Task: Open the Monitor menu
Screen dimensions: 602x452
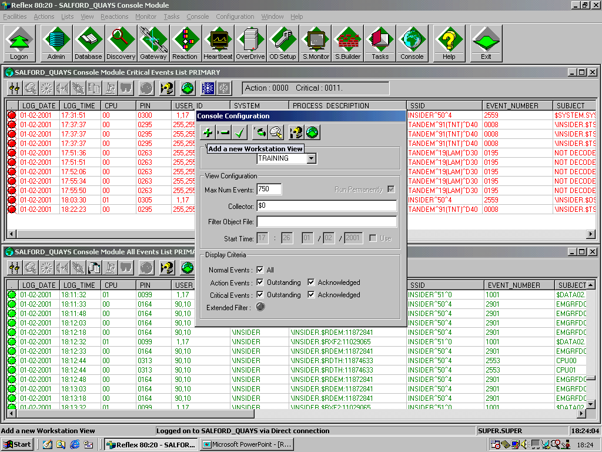Action: click(x=146, y=16)
